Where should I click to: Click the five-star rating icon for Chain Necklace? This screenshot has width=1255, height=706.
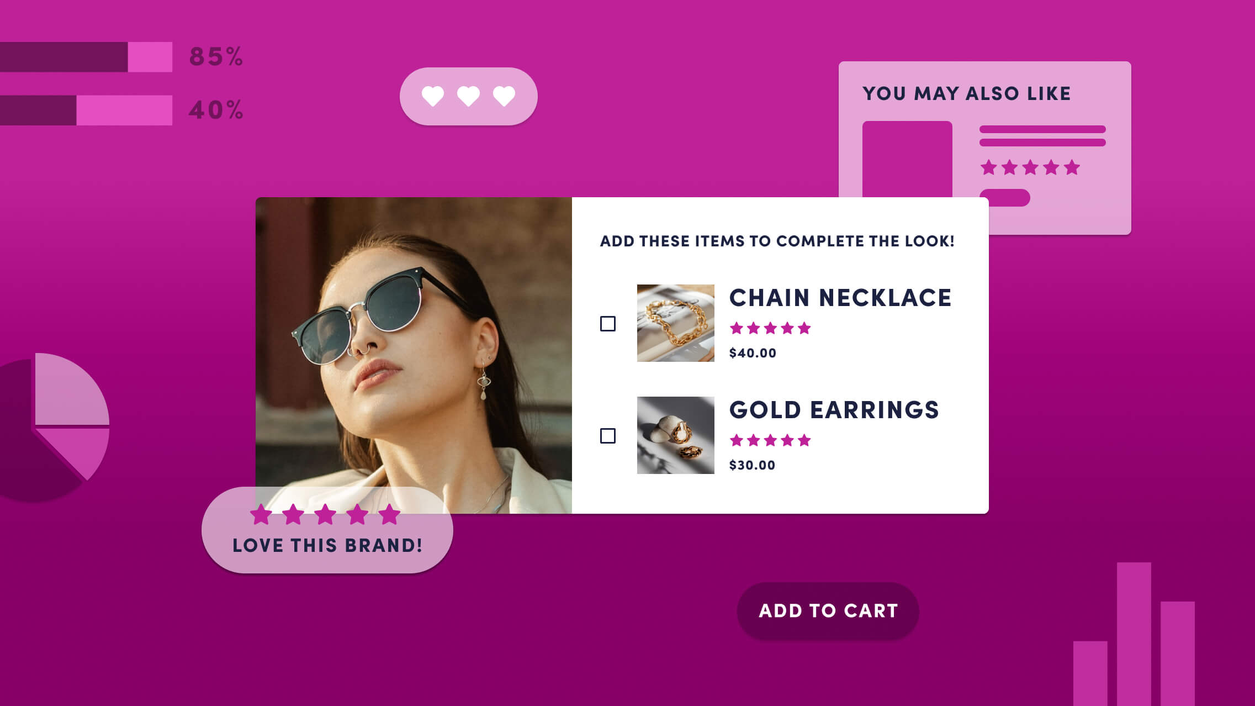[769, 329]
